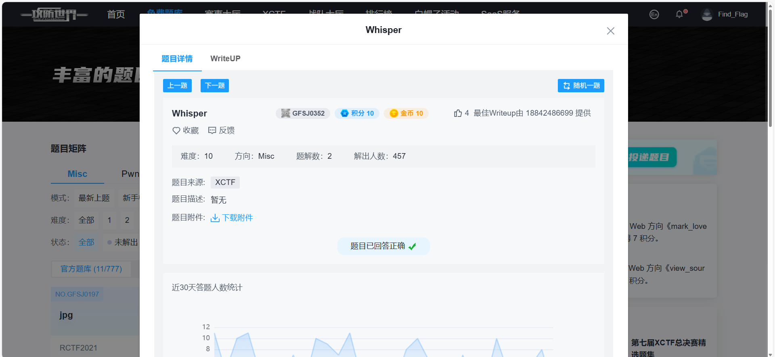
Task: Click the 第七届XCTF总决赛精选题集 card
Action: pyautogui.click(x=668, y=348)
